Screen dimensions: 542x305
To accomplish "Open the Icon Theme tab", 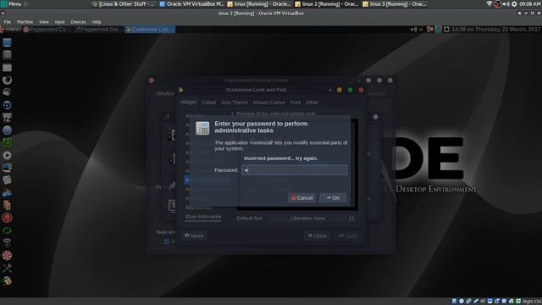I will (235, 103).
